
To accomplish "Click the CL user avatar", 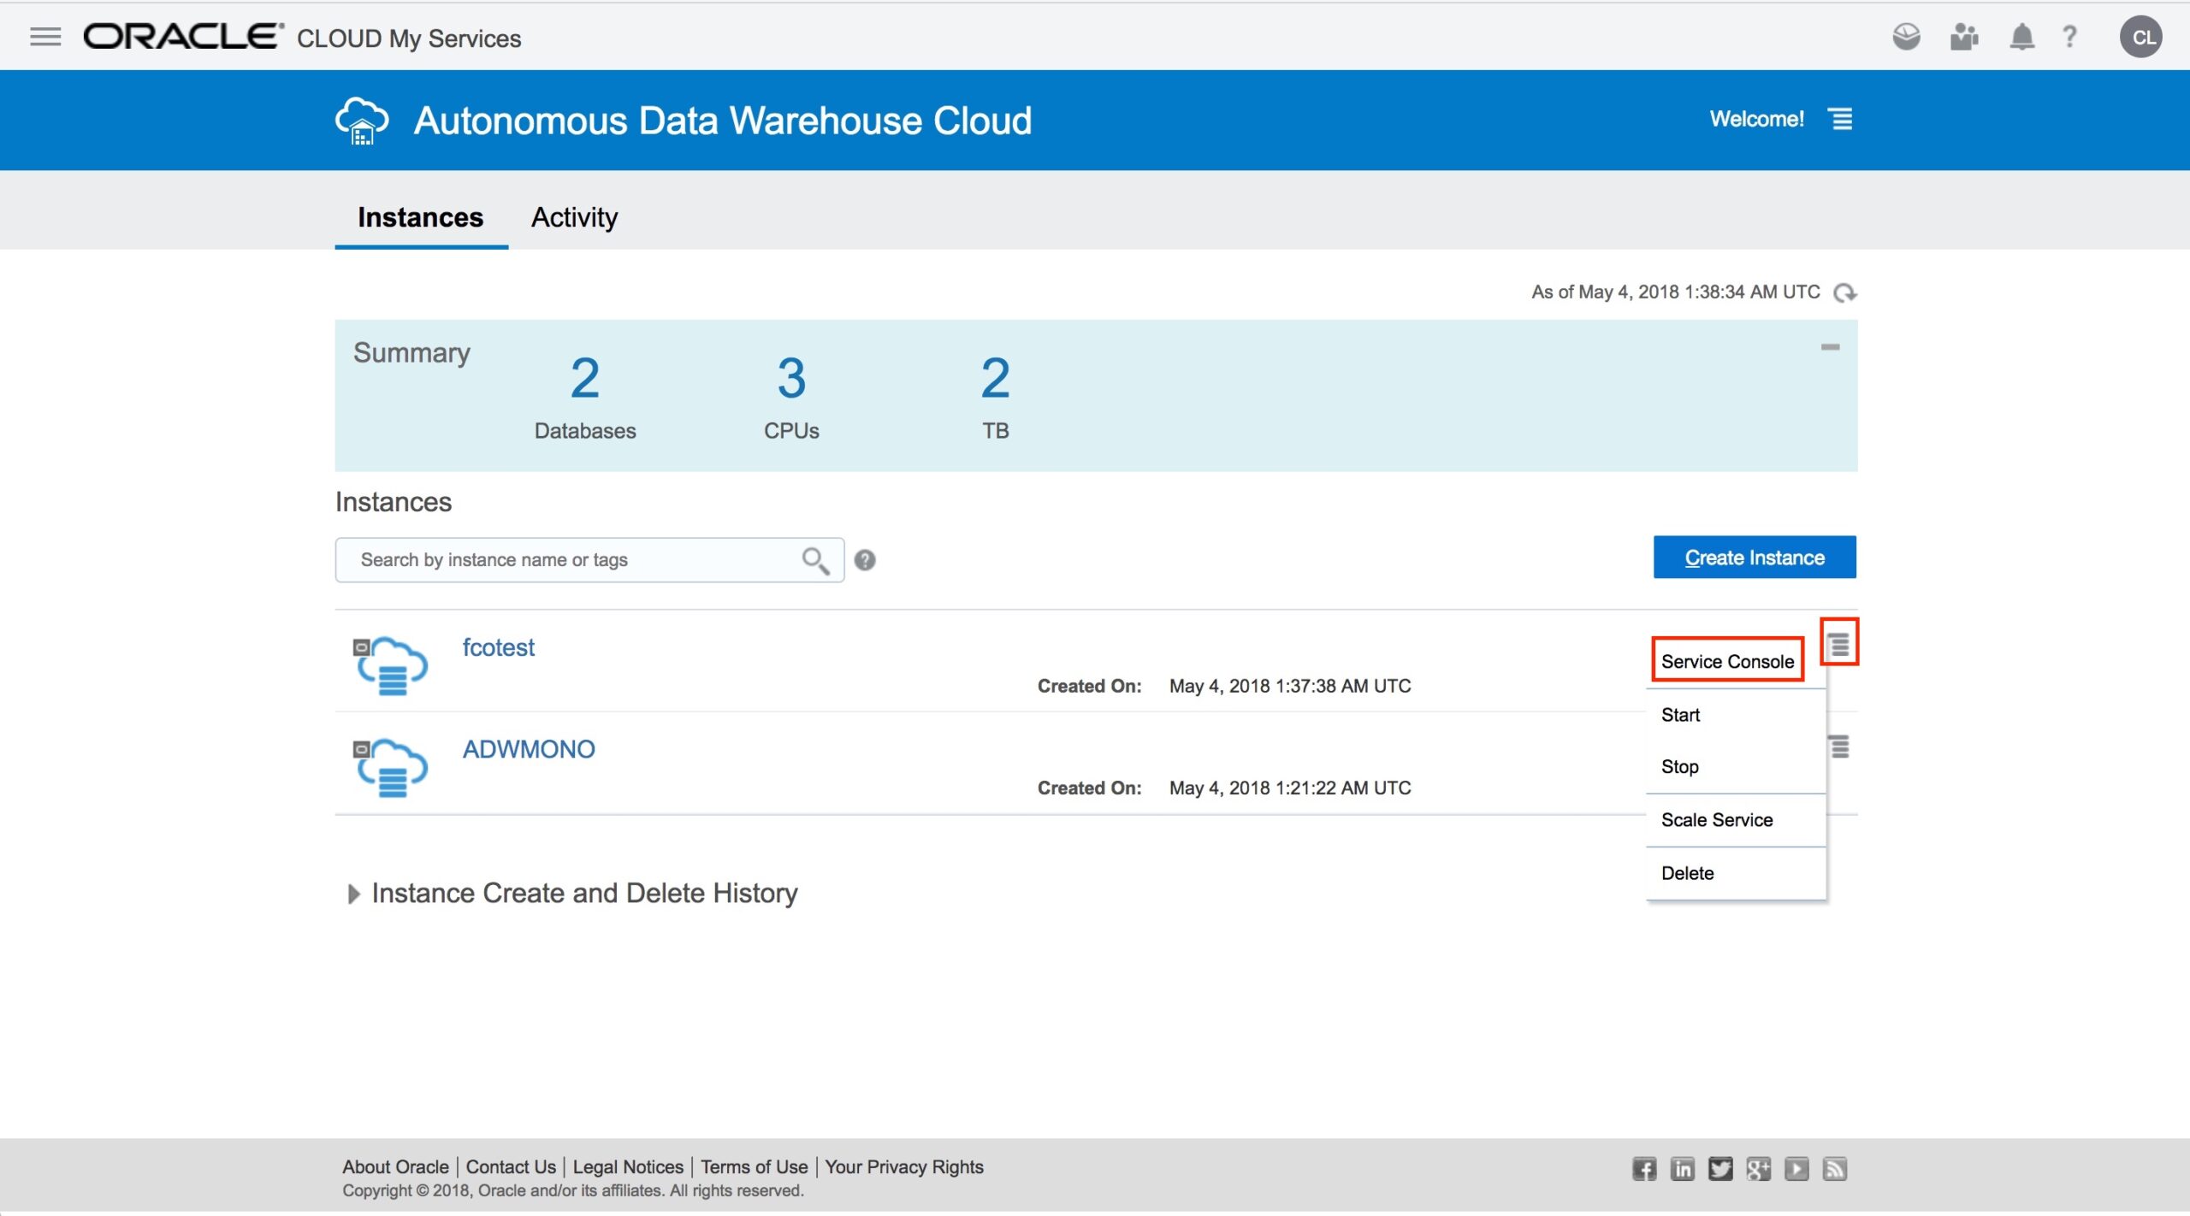I will pos(2140,37).
